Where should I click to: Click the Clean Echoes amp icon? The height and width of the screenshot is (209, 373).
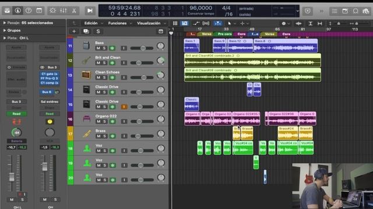[x=86, y=75]
